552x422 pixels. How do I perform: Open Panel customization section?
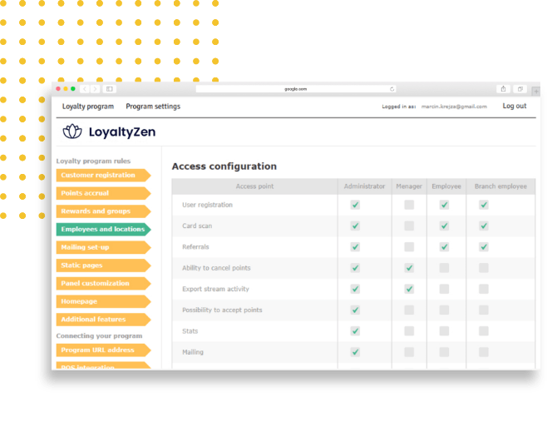click(x=103, y=283)
